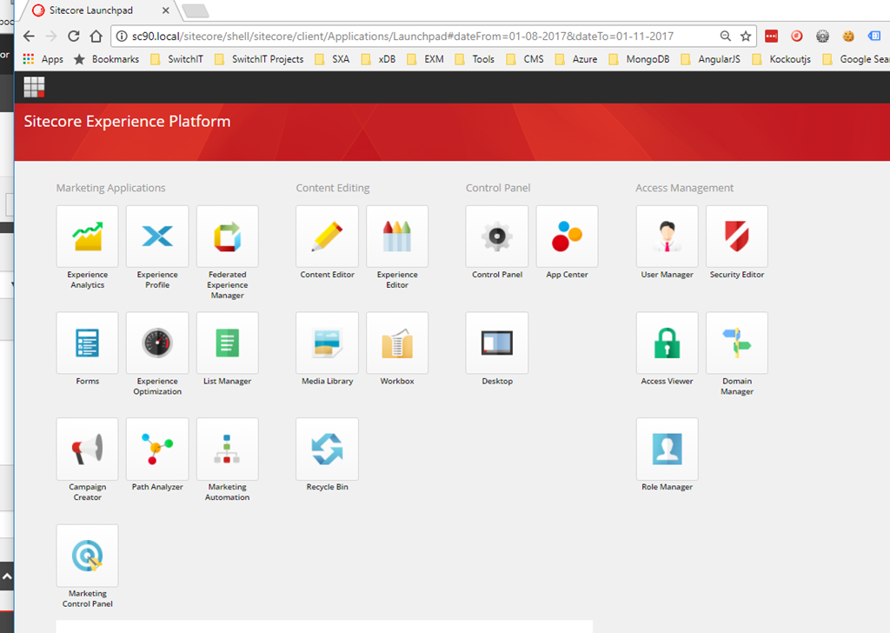Image resolution: width=890 pixels, height=633 pixels.
Task: Click the browser Home button
Action: point(96,37)
